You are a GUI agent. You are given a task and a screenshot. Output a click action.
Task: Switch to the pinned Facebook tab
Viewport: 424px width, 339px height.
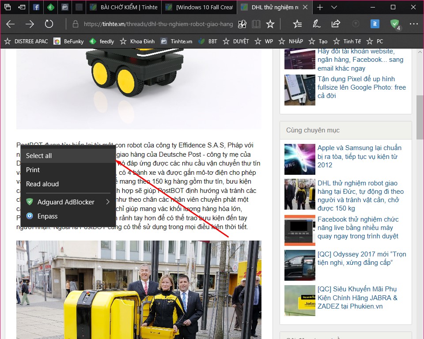click(36, 8)
